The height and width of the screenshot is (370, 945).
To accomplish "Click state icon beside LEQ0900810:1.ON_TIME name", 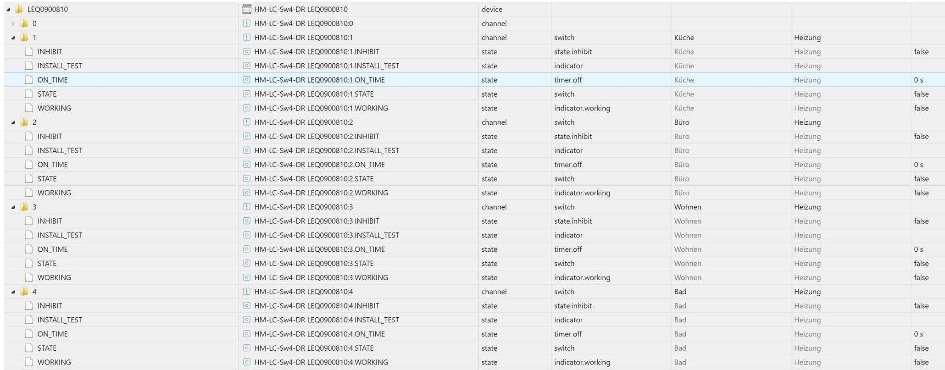I will (247, 80).
